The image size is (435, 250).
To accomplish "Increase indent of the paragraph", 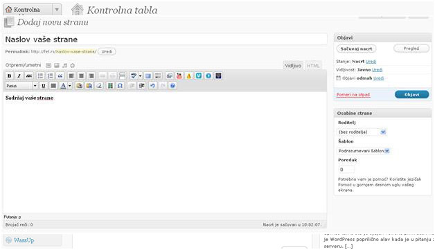I will (142, 86).
